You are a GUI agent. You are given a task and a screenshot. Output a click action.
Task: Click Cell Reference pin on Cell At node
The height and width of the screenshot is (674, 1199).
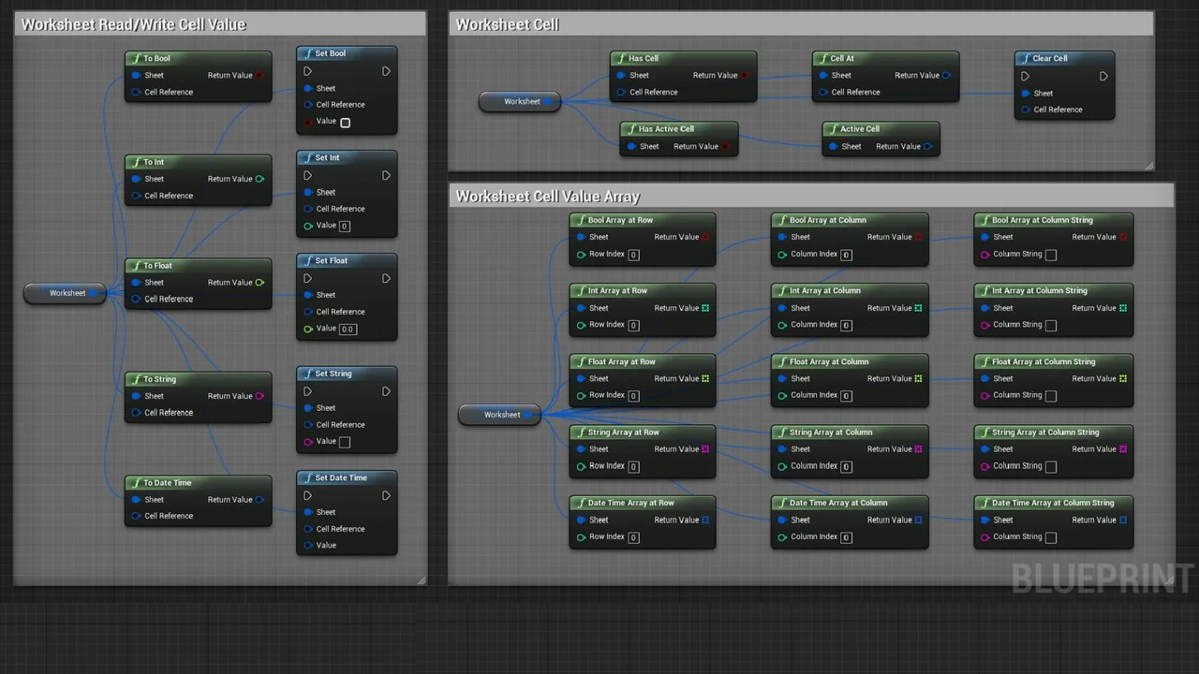click(x=822, y=93)
